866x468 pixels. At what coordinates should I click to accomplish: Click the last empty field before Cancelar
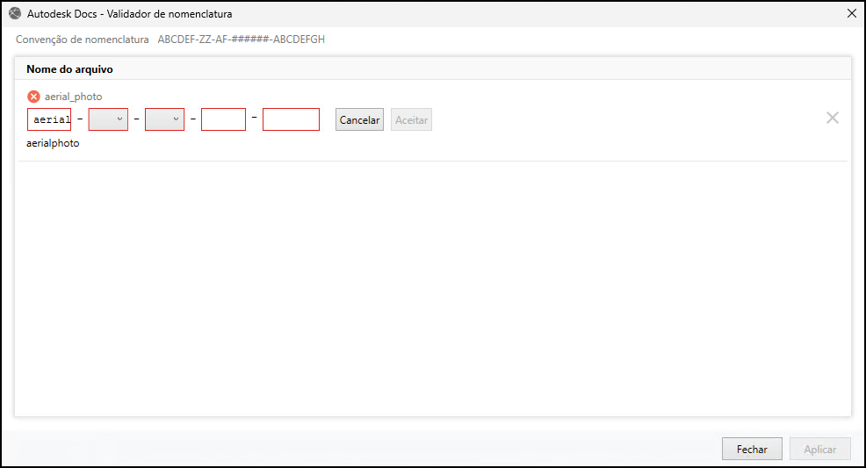pos(291,119)
